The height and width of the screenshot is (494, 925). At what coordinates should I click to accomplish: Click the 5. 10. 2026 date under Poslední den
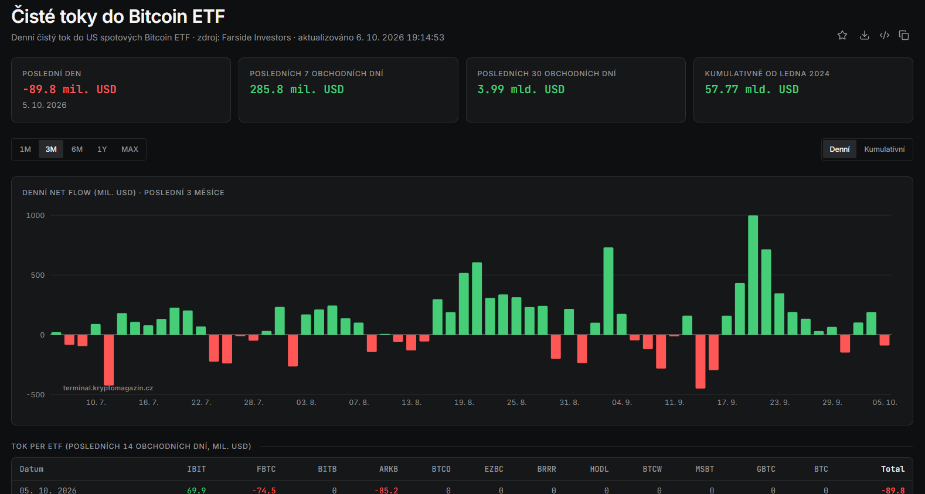(45, 105)
